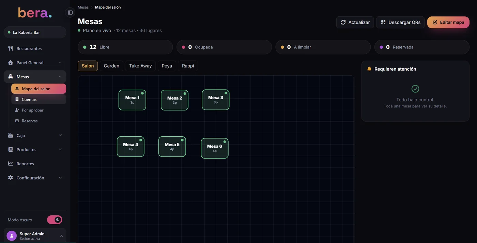This screenshot has width=477, height=243.
Task: Click the Caja cash register icon
Action: pyautogui.click(x=11, y=135)
